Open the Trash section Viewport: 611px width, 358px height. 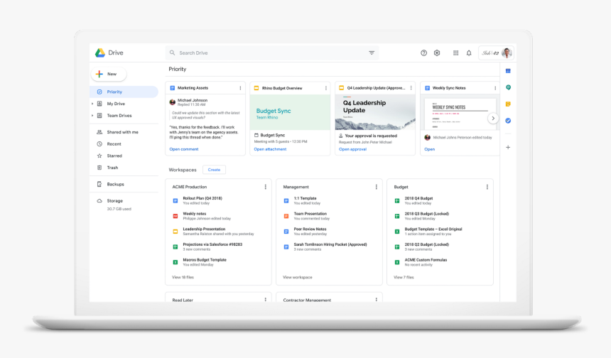[x=112, y=168]
